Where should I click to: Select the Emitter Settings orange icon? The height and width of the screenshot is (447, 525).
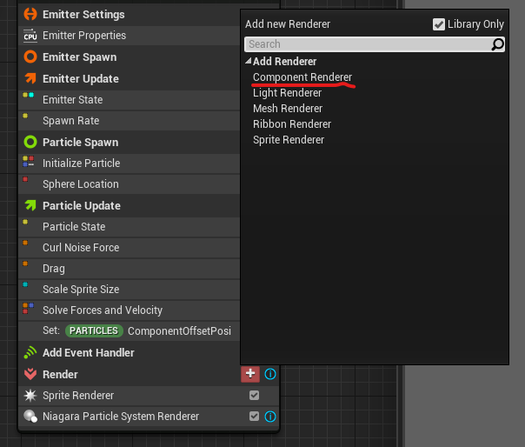click(30, 15)
